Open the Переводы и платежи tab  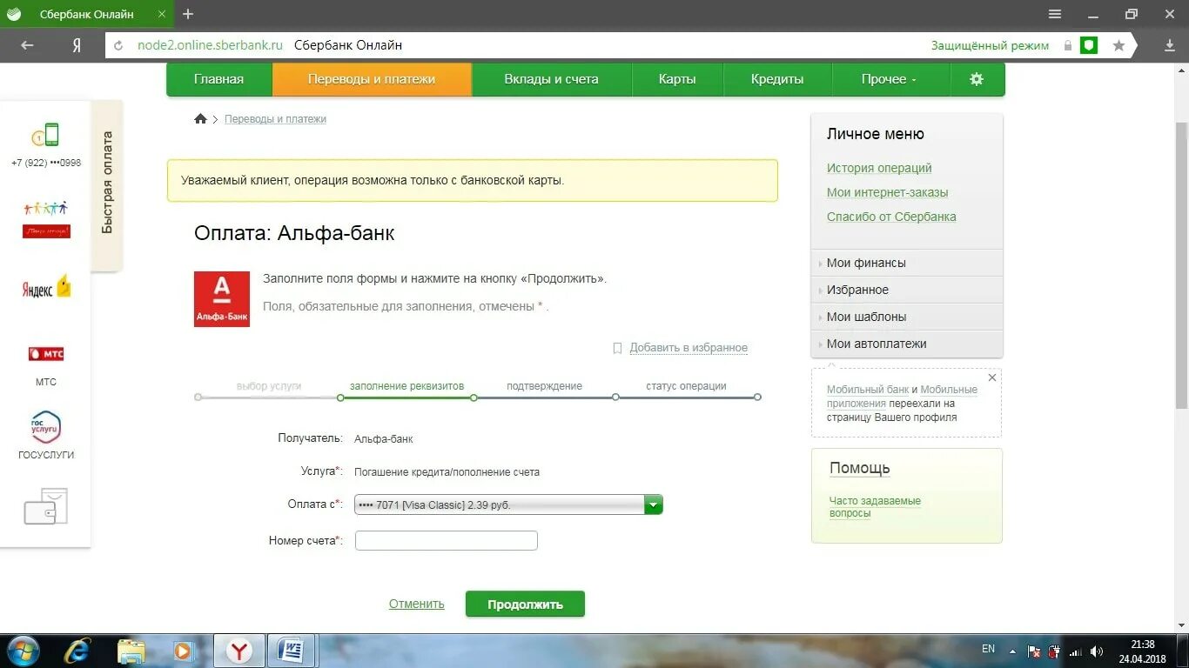point(372,79)
